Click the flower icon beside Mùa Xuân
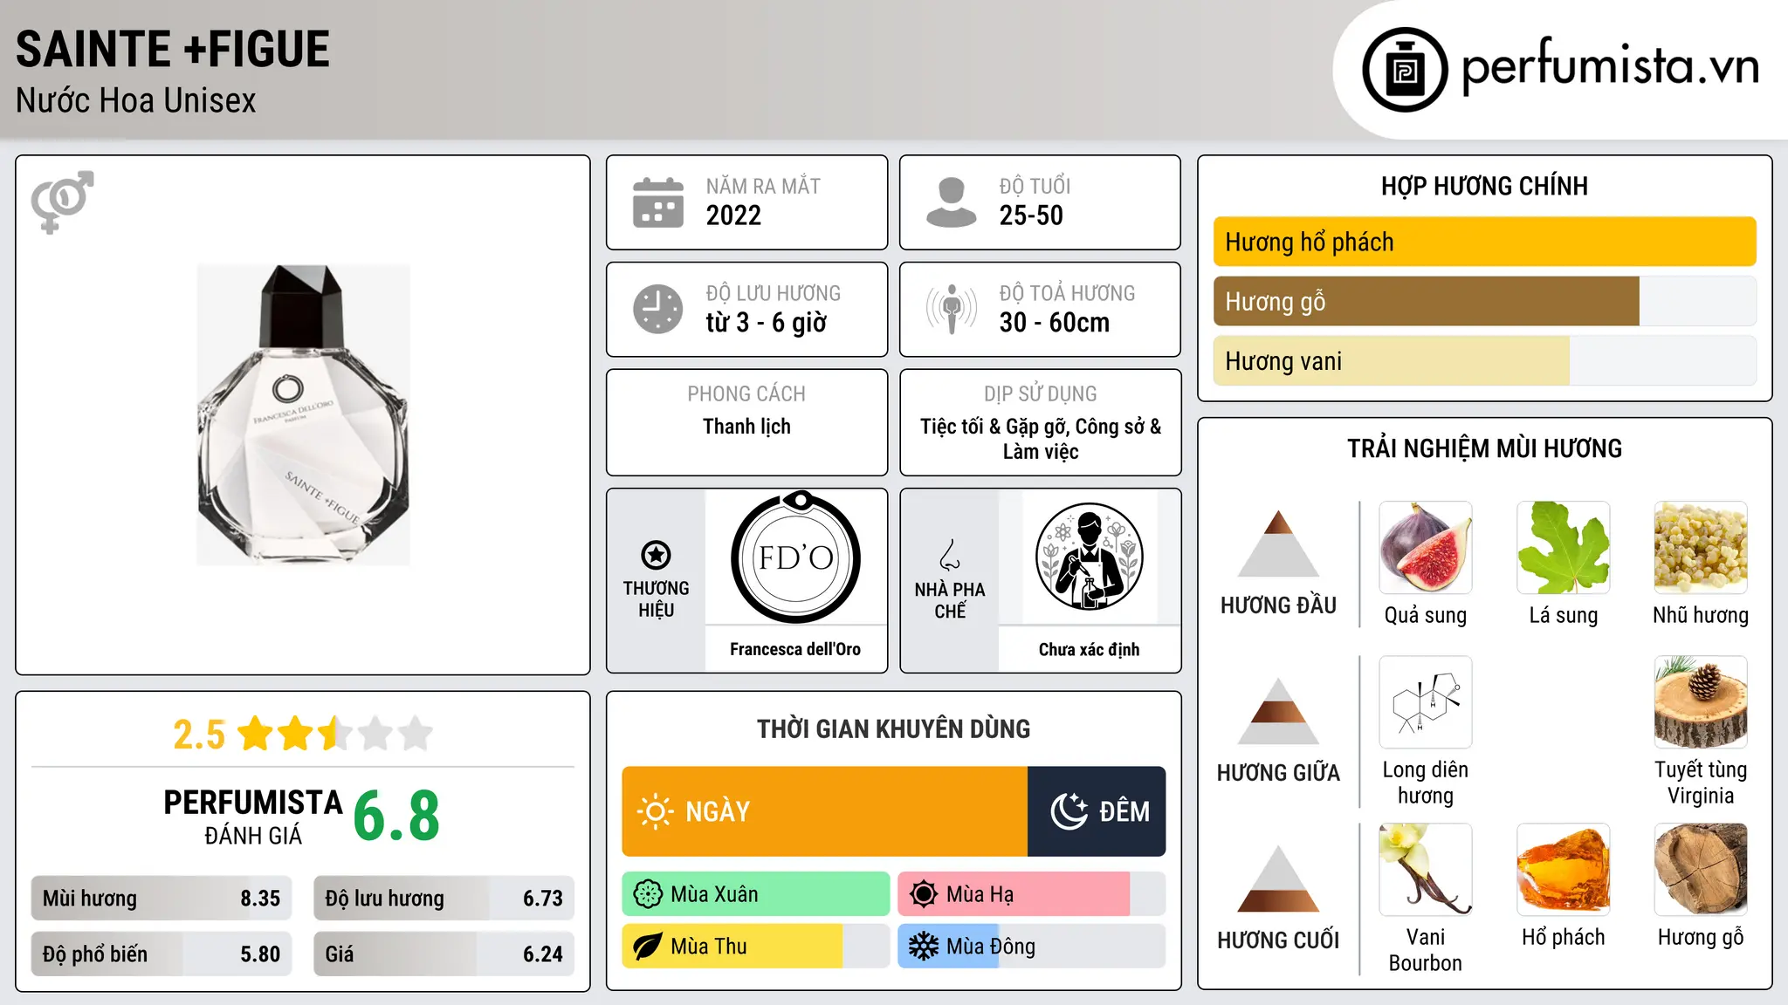Screen dimensions: 1788x1005 point(648,894)
